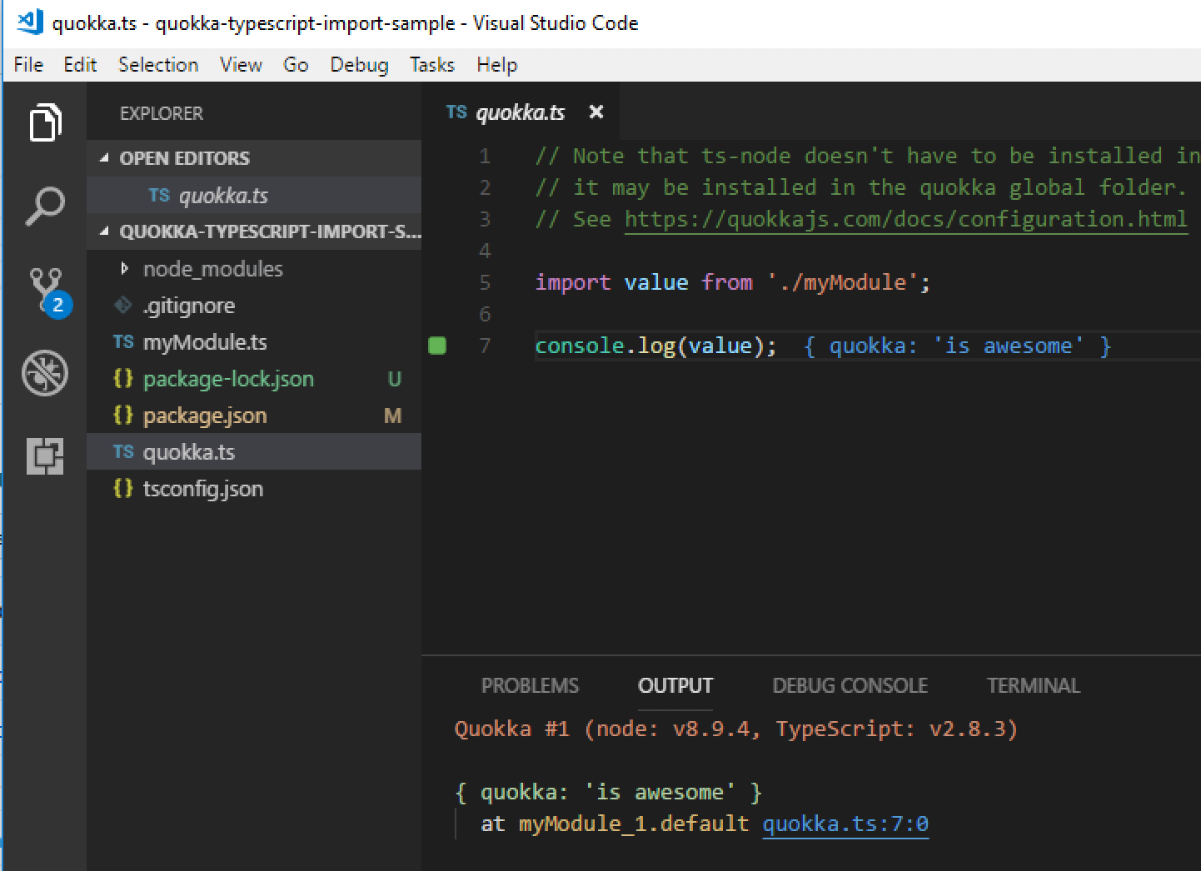
Task: Open Source Control showing 2 pending changes
Action: pos(45,287)
